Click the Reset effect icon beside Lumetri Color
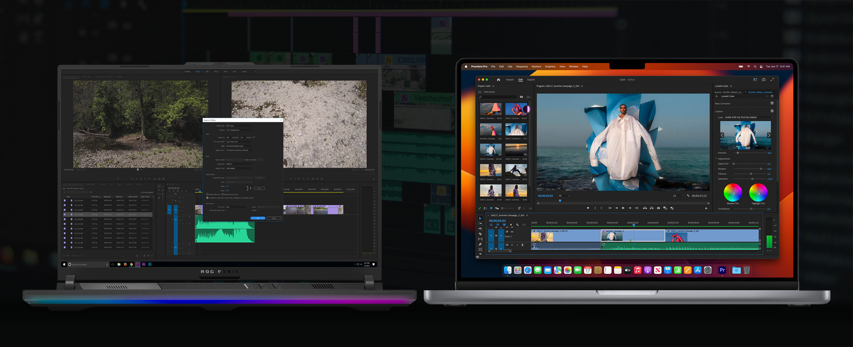 click(772, 96)
